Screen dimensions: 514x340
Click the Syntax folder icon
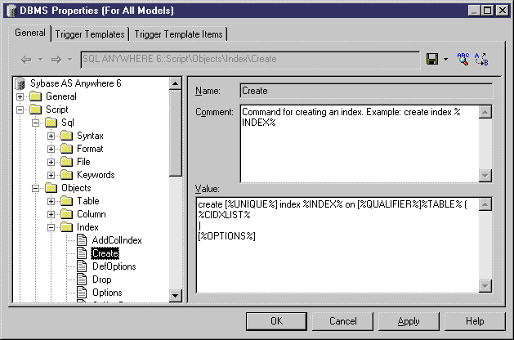[x=66, y=136]
